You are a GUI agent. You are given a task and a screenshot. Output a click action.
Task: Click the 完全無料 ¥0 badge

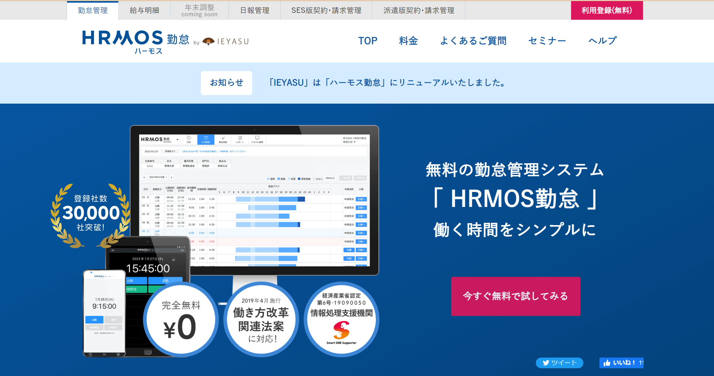[181, 319]
